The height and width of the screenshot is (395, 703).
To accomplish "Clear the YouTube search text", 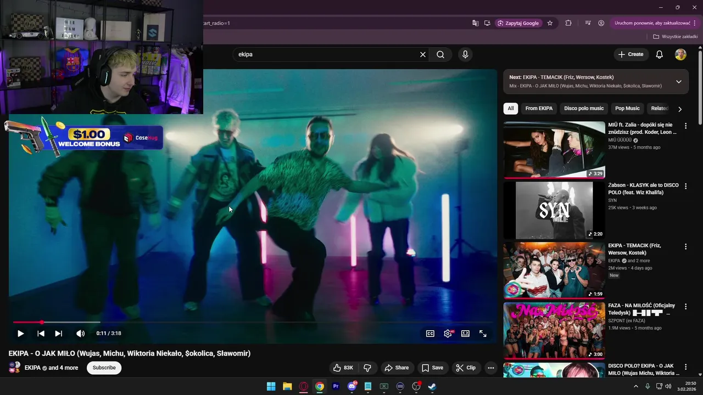I will 423,54.
